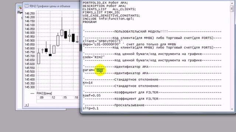Click the 146 250 price axis label
Image resolution: width=236 pixels, height=132 pixels.
(29, 14)
